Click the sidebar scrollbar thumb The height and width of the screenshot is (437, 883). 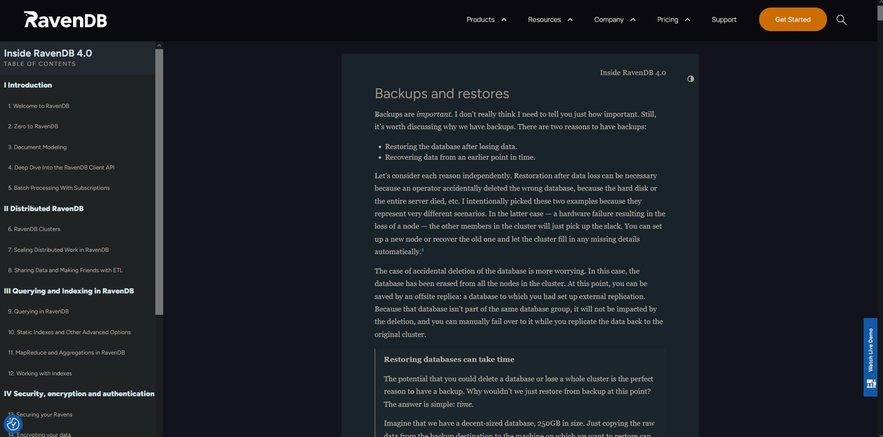(159, 182)
